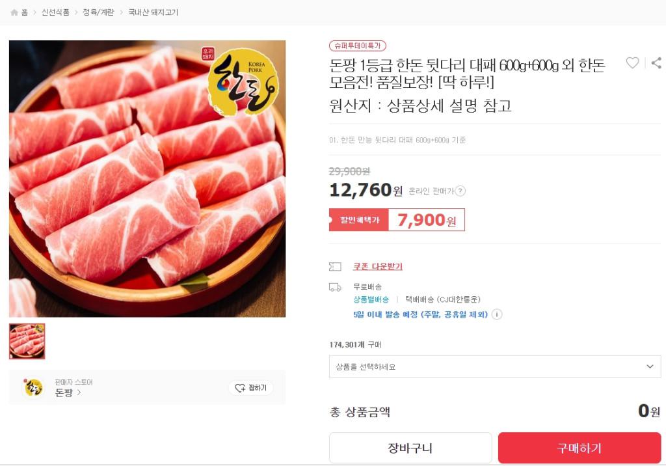Click the share icon beside title
Image resolution: width=666 pixels, height=466 pixels.
pyautogui.click(x=656, y=63)
